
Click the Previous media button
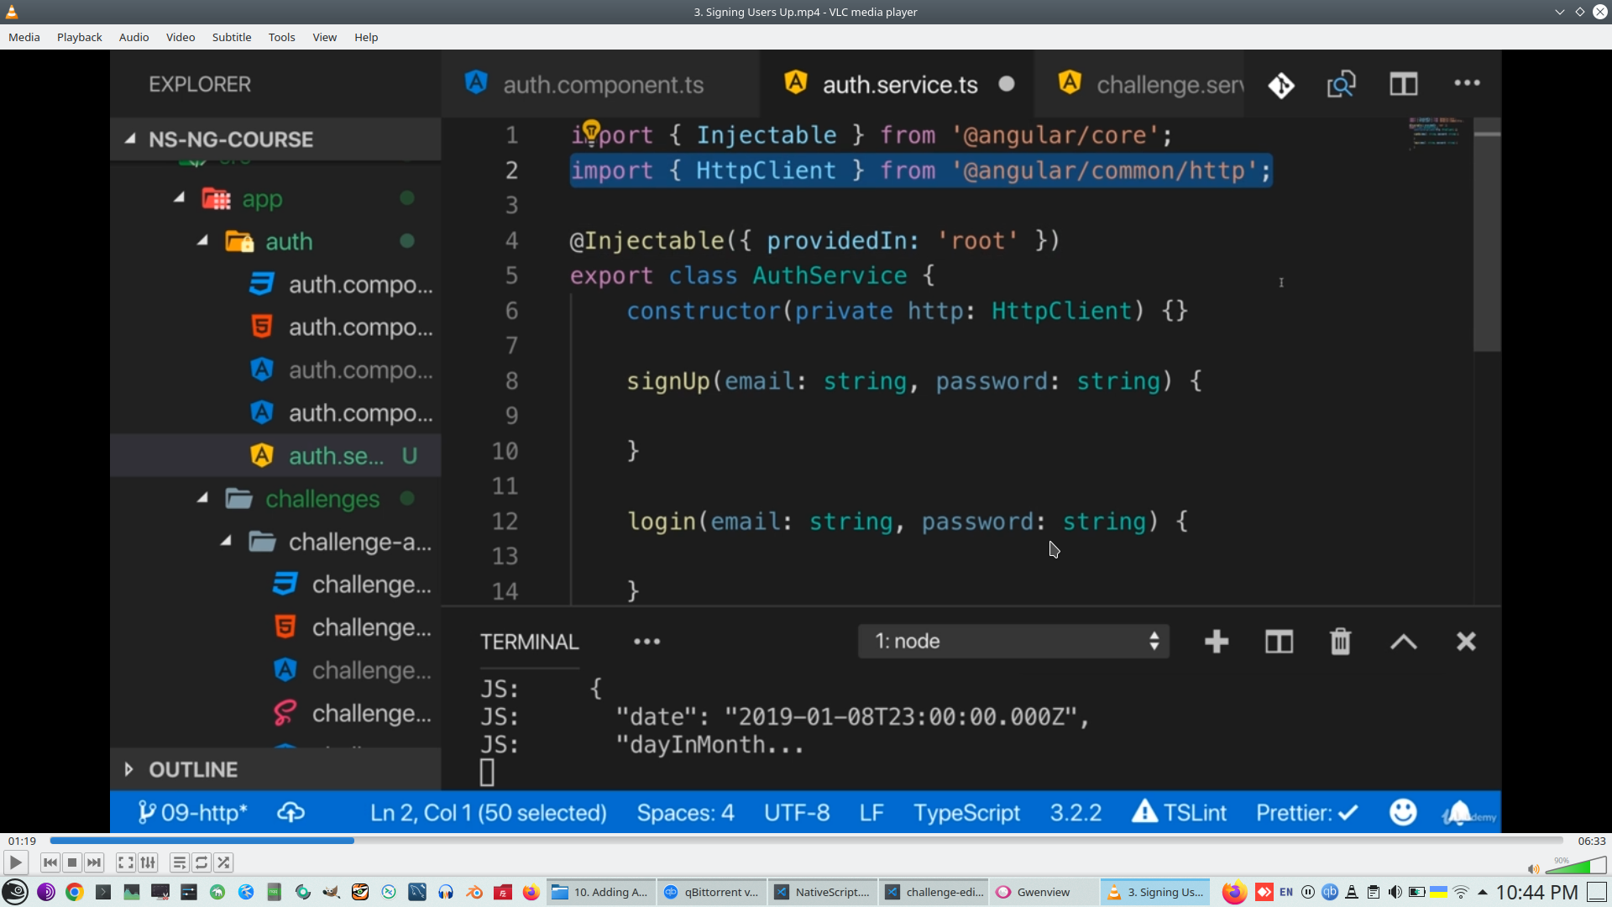(x=50, y=862)
